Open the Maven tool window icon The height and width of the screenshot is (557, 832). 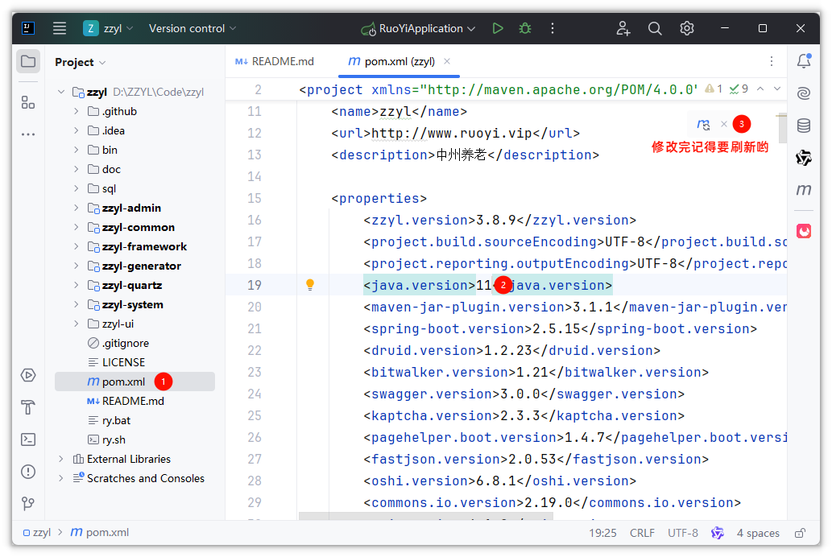[804, 189]
